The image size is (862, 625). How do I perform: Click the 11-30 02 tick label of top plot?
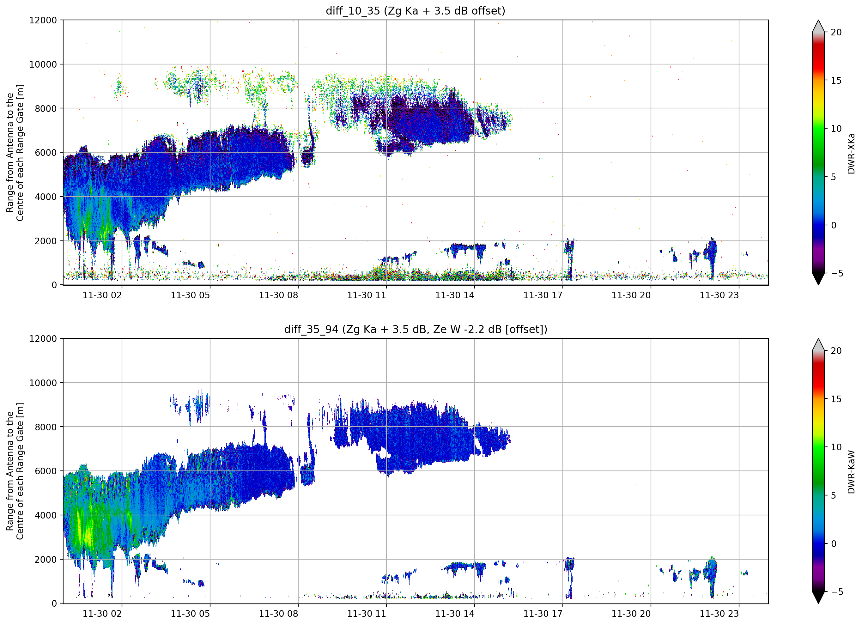102,295
